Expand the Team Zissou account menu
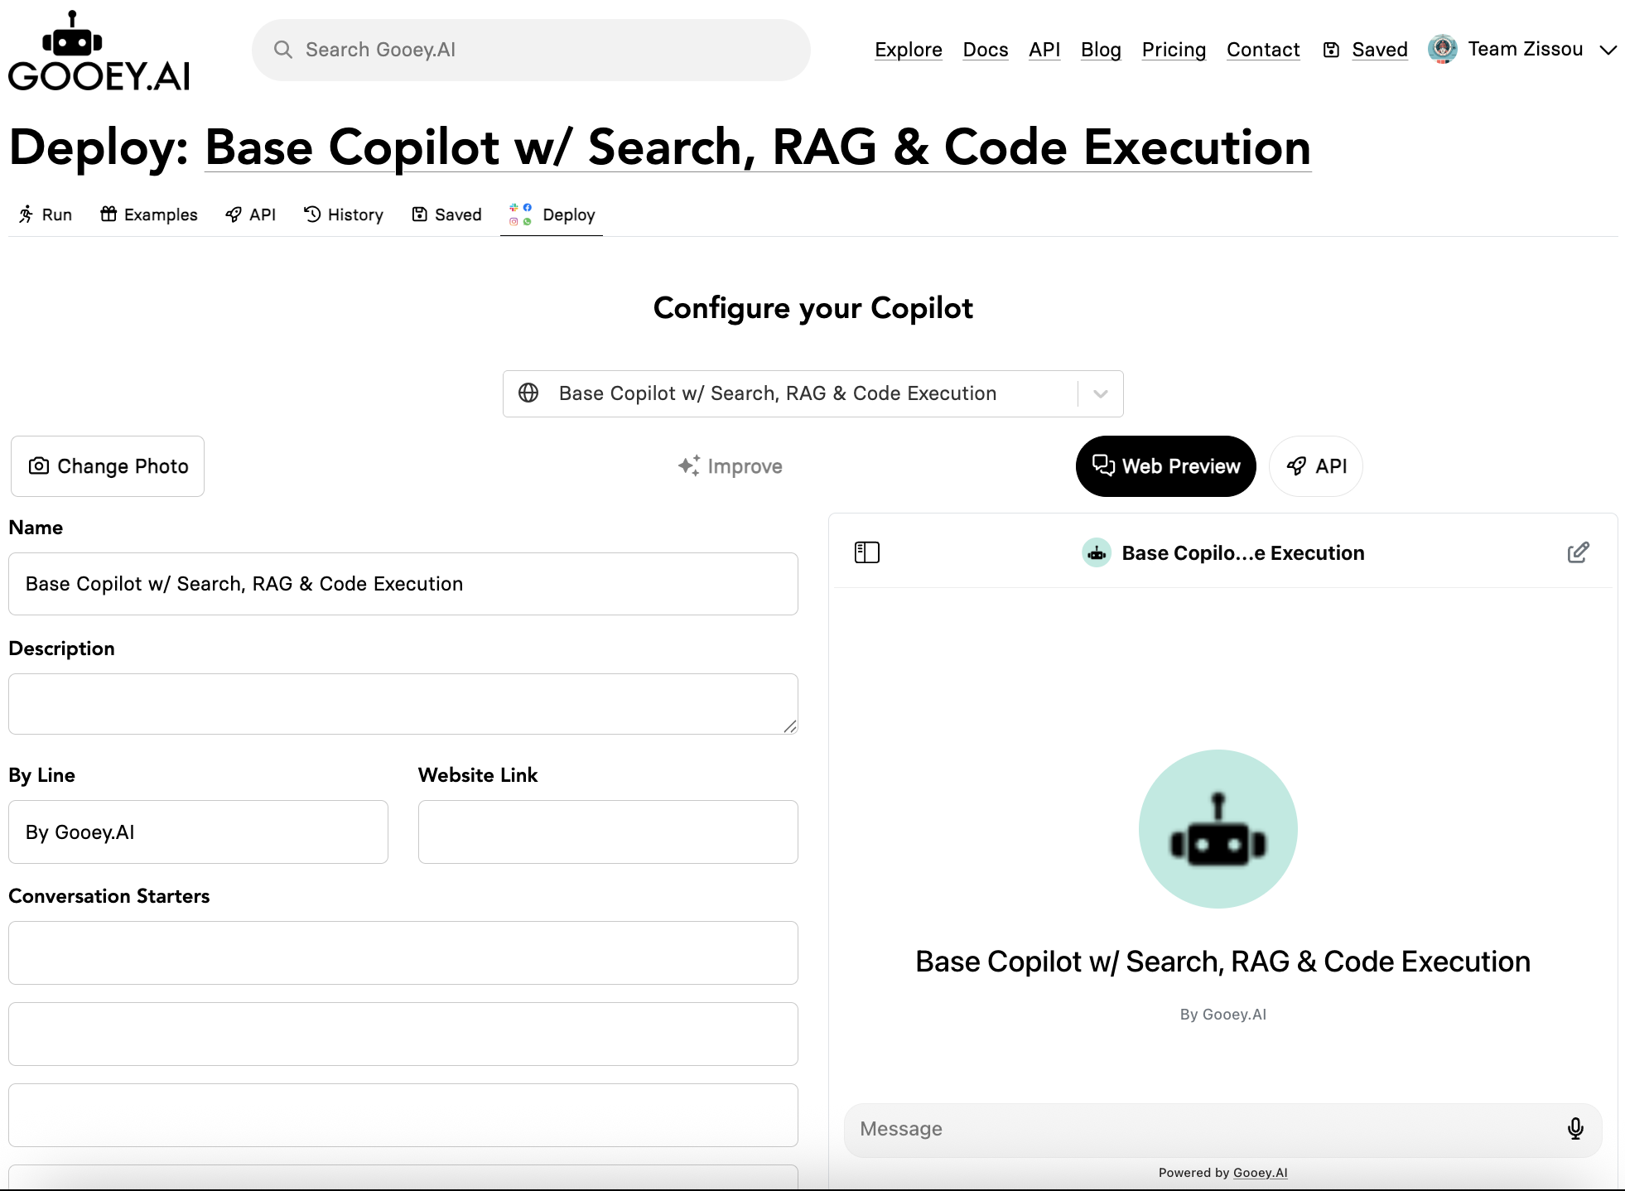 point(1608,50)
